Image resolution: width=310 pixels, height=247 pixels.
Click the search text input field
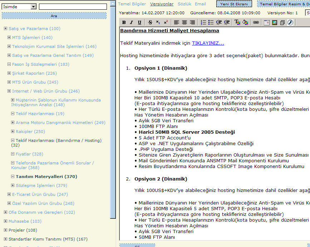(x=73, y=7)
